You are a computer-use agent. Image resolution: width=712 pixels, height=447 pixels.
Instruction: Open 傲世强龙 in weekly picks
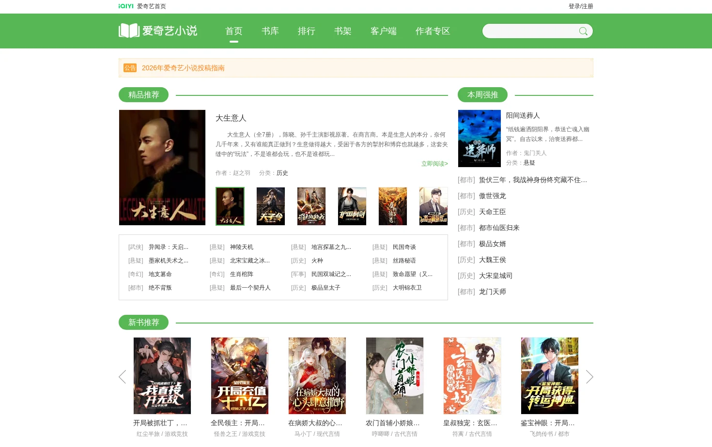493,196
